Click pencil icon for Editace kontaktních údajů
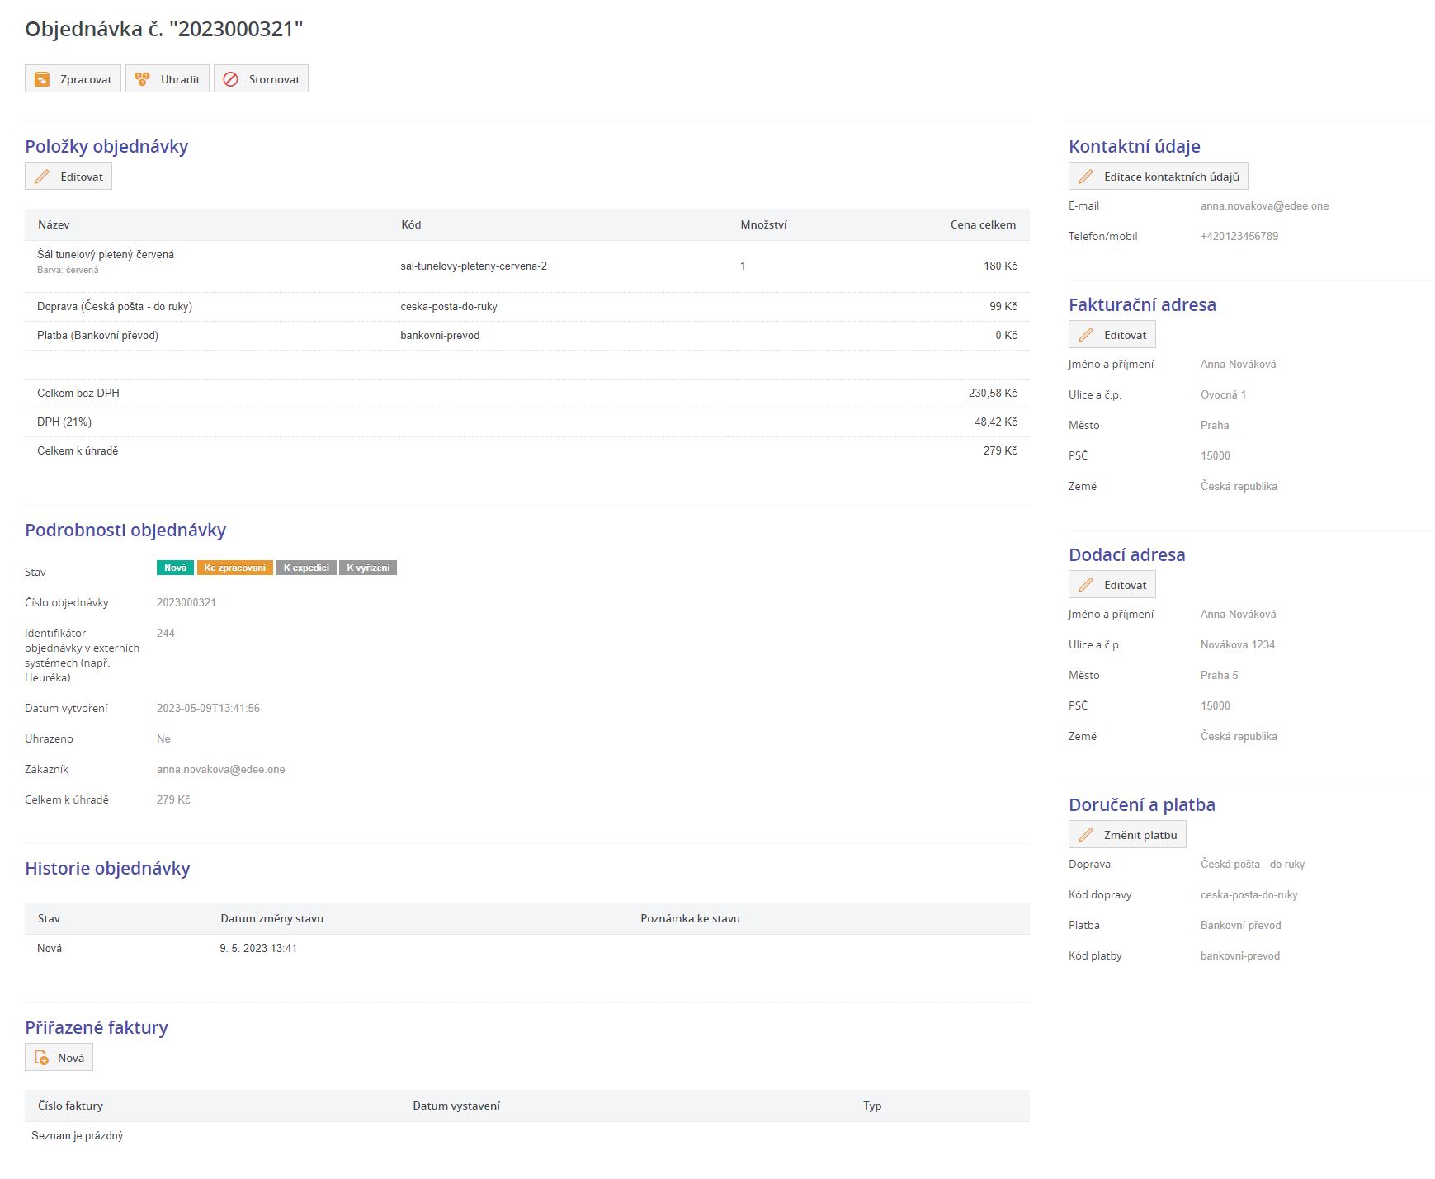This screenshot has width=1435, height=1179. [1086, 177]
